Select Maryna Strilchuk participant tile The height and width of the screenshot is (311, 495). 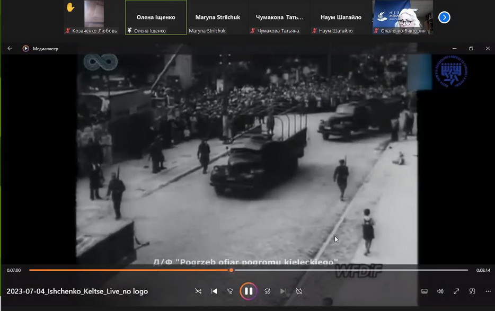pos(218,17)
